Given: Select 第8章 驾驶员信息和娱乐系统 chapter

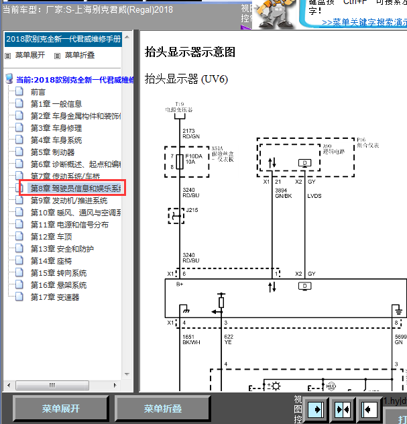Looking at the screenshot, I should (76, 189).
